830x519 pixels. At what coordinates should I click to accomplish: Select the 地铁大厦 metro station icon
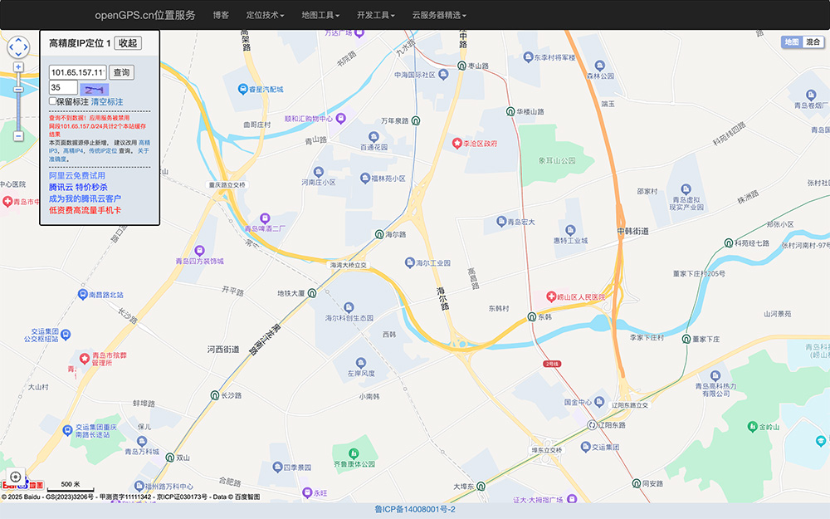(x=312, y=293)
